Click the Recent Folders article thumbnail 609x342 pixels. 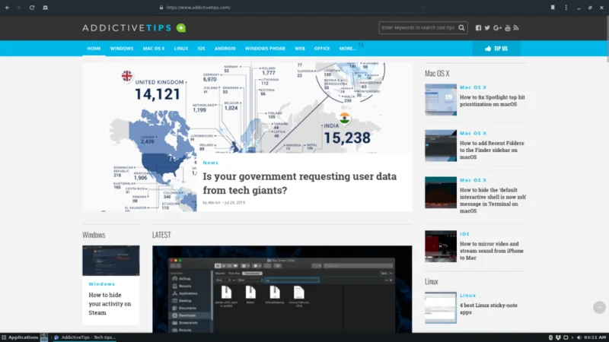(441, 145)
